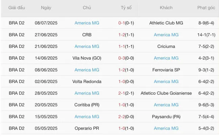Image resolution: width=219 pixels, height=137 pixels.
Task: Select the Tỷ số column header
Action: [126, 8]
